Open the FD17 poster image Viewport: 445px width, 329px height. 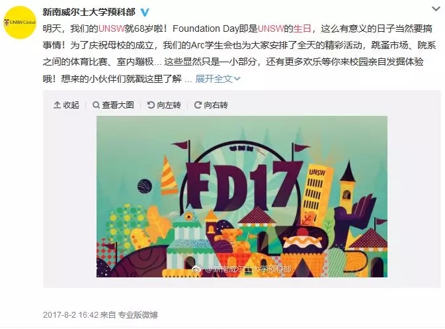pos(242,197)
